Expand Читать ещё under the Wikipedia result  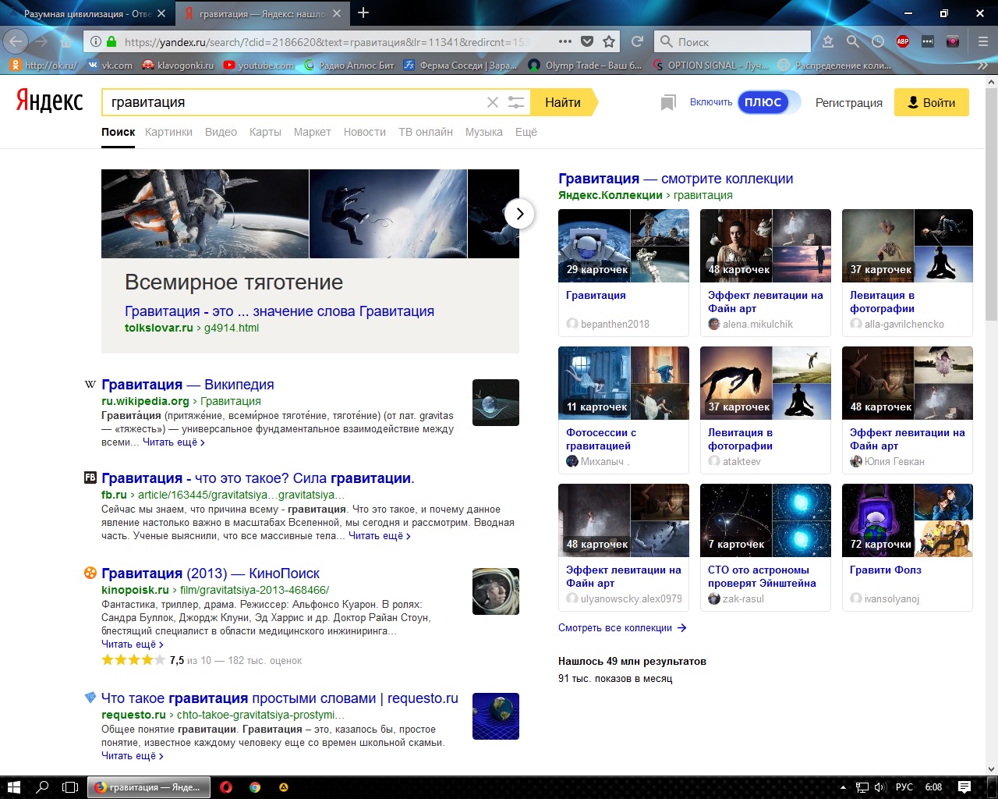click(x=174, y=442)
